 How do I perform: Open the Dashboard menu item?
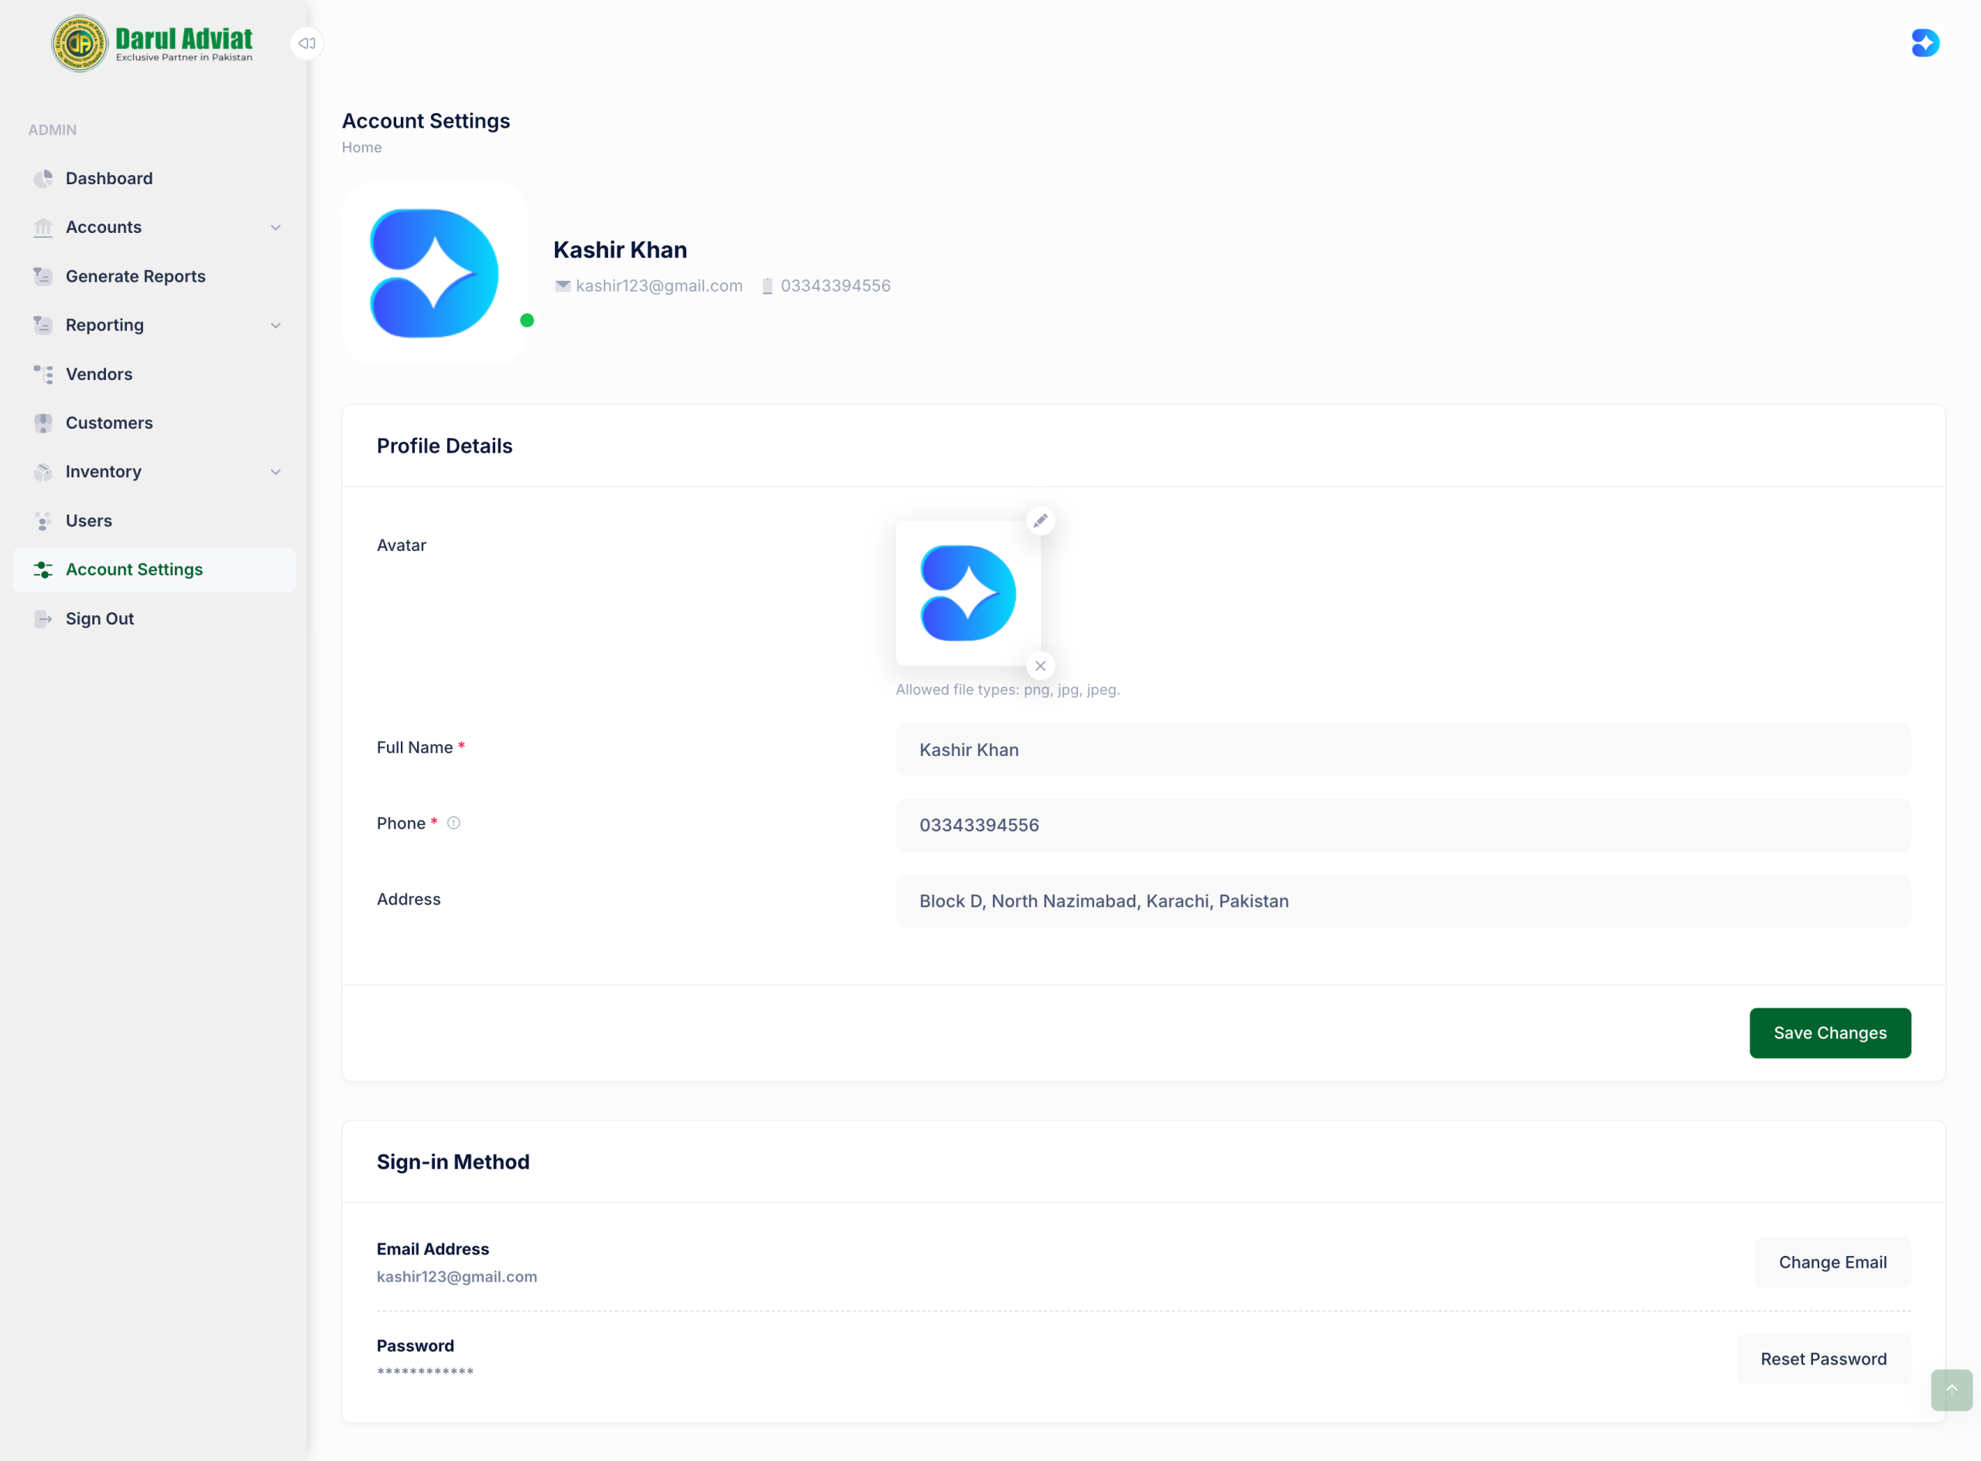click(x=154, y=179)
